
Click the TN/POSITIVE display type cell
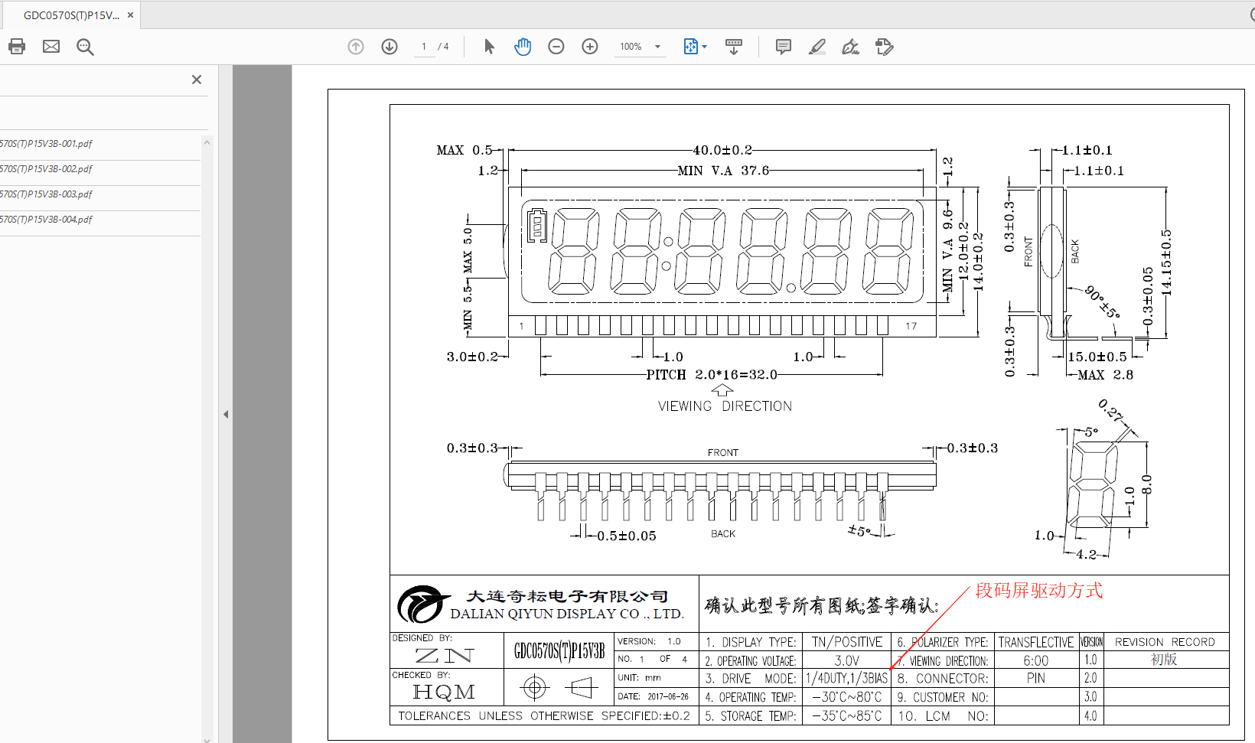tap(846, 642)
